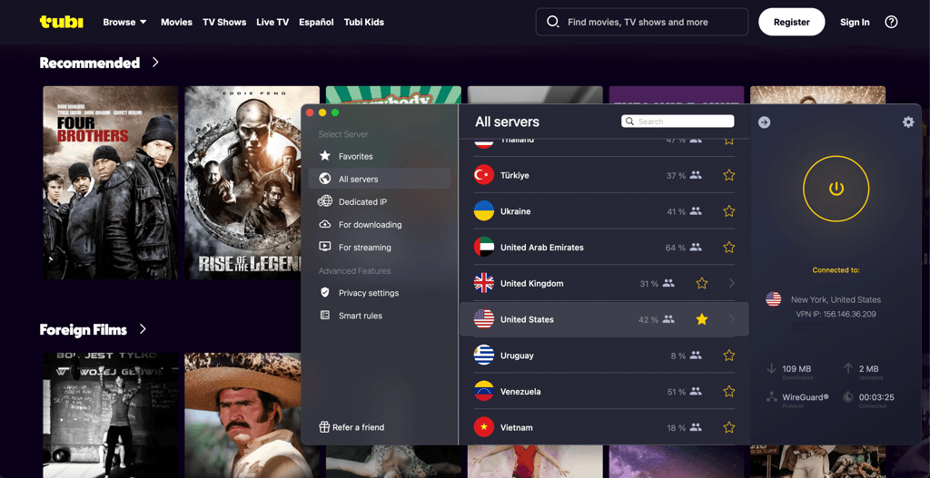The image size is (930, 478).
Task: Open the Tubi help question-mark icon
Action: [891, 22]
